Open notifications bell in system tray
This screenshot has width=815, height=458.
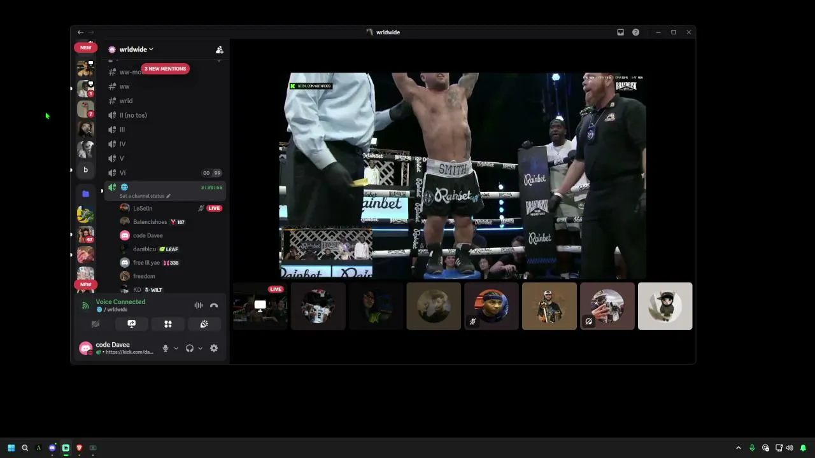pyautogui.click(x=803, y=448)
